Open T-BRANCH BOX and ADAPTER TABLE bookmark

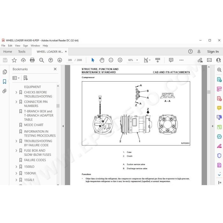39,115
